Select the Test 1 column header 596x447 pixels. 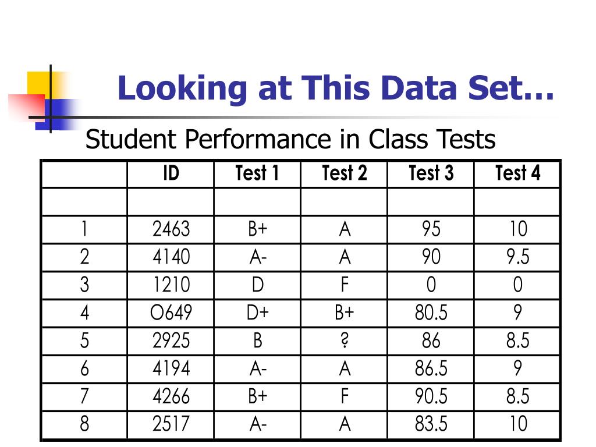(x=257, y=173)
